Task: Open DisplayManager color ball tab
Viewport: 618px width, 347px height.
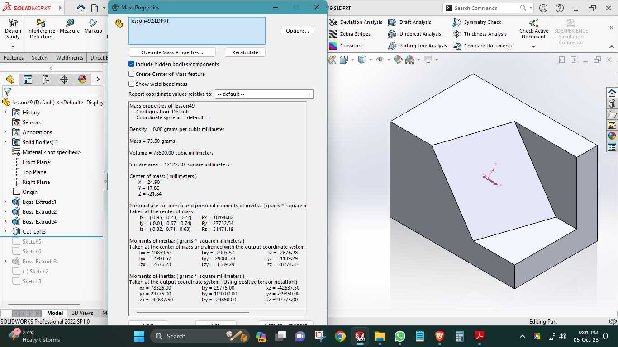Action: click(82, 80)
